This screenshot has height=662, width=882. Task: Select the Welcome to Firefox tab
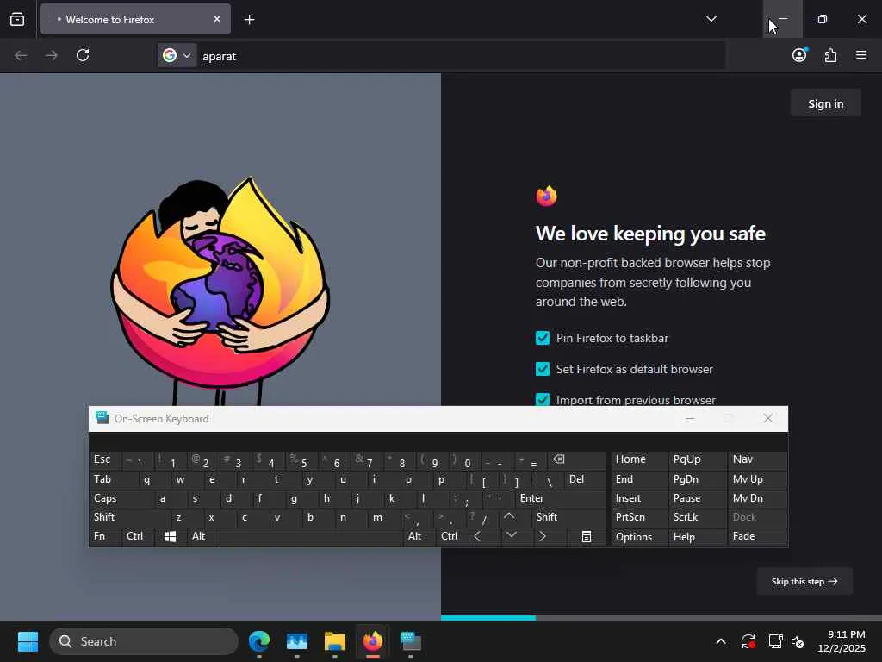click(135, 19)
